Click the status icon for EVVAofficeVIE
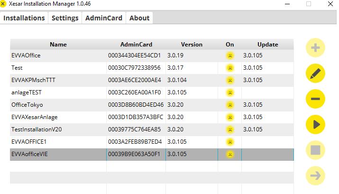 (230, 154)
